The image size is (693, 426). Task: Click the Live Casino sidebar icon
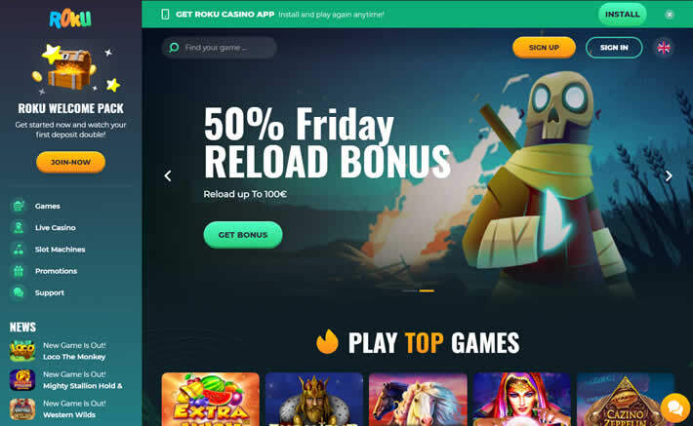point(19,227)
